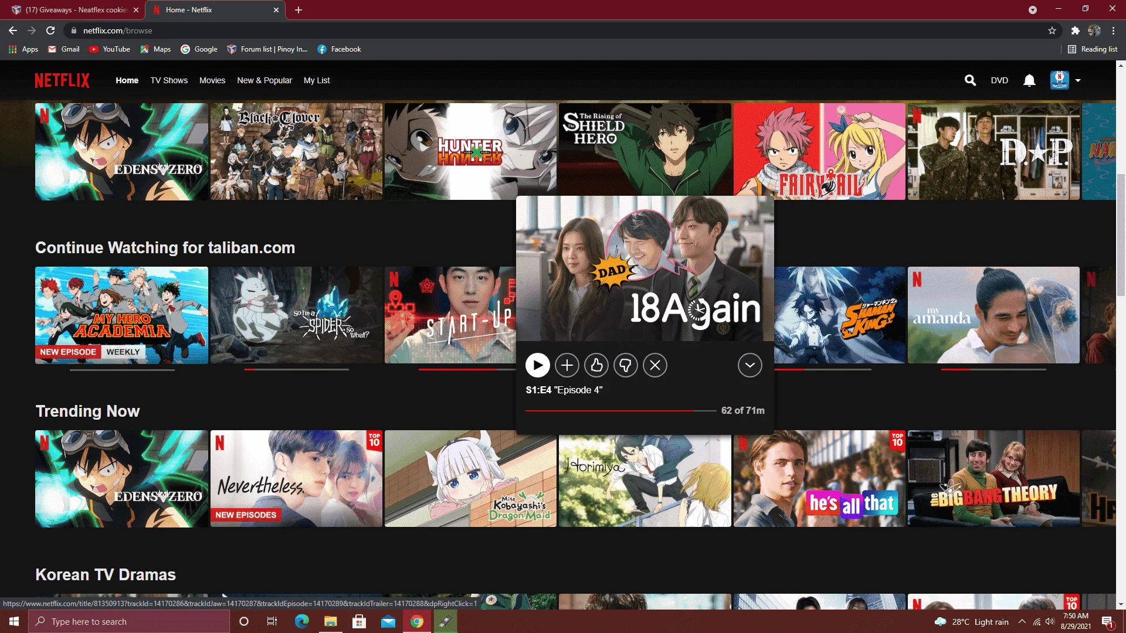Go to the Netflix logo home
Image resolution: width=1126 pixels, height=633 pixels.
(62, 80)
